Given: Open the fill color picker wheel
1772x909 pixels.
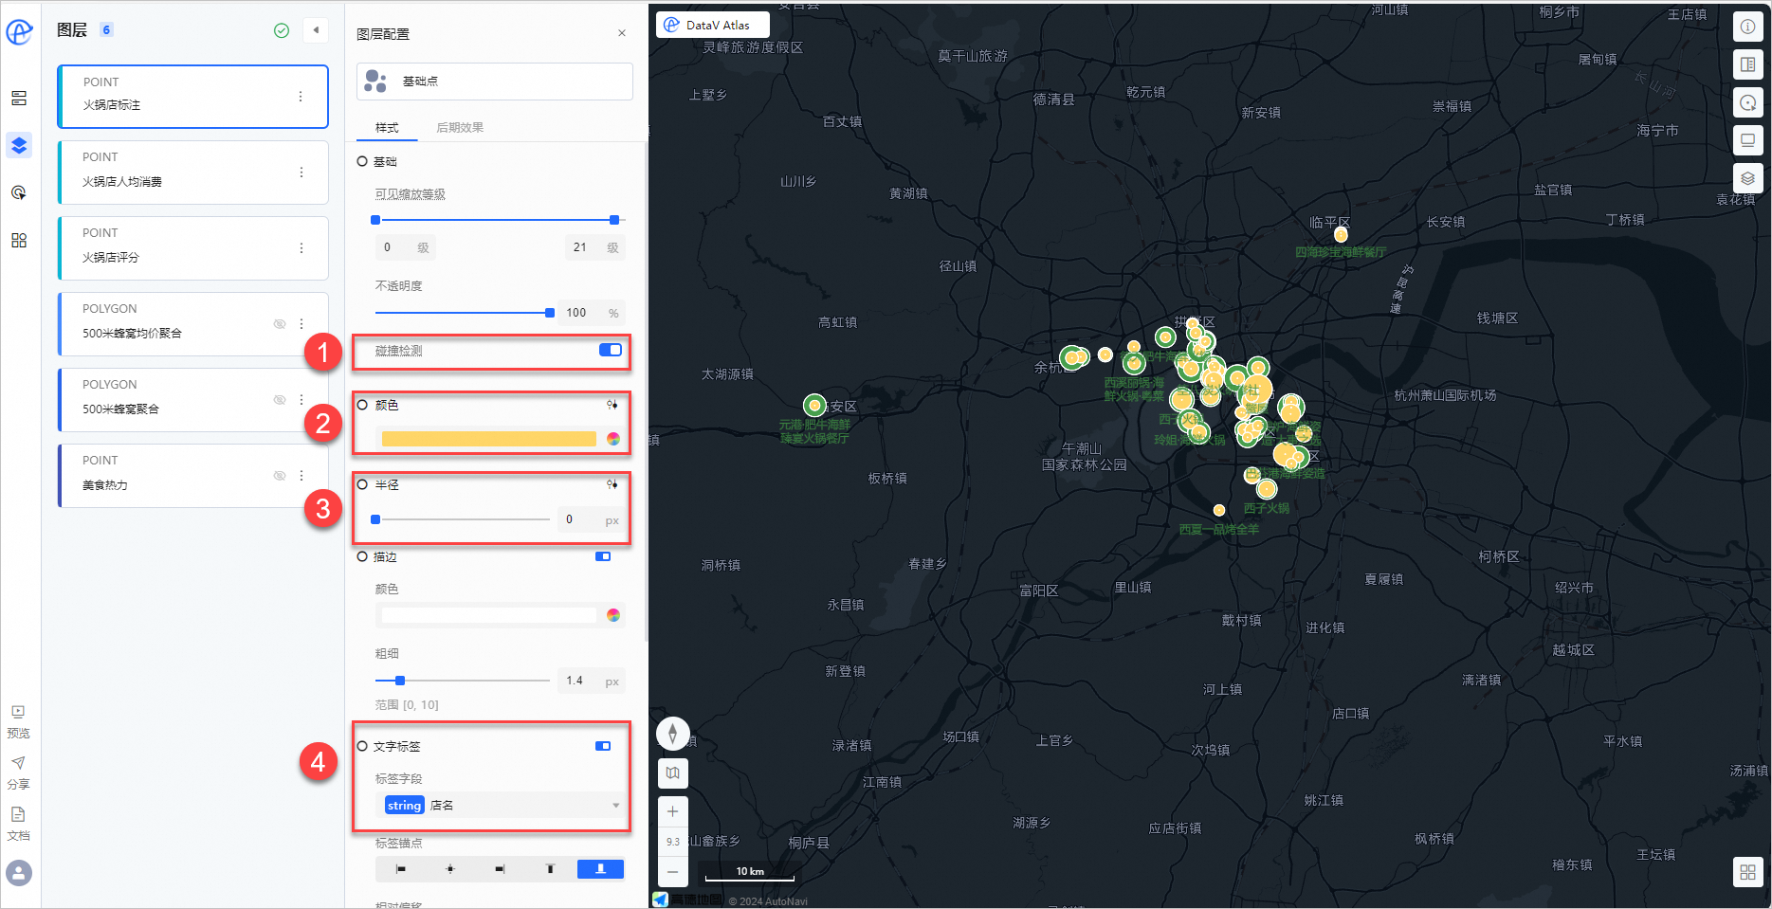Looking at the screenshot, I should click(x=613, y=439).
